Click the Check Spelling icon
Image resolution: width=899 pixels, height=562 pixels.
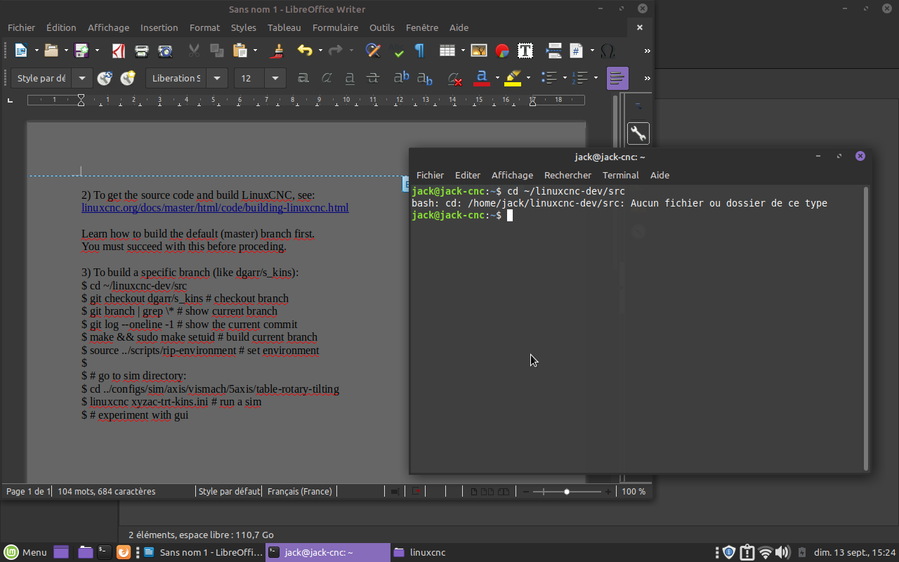coord(398,51)
